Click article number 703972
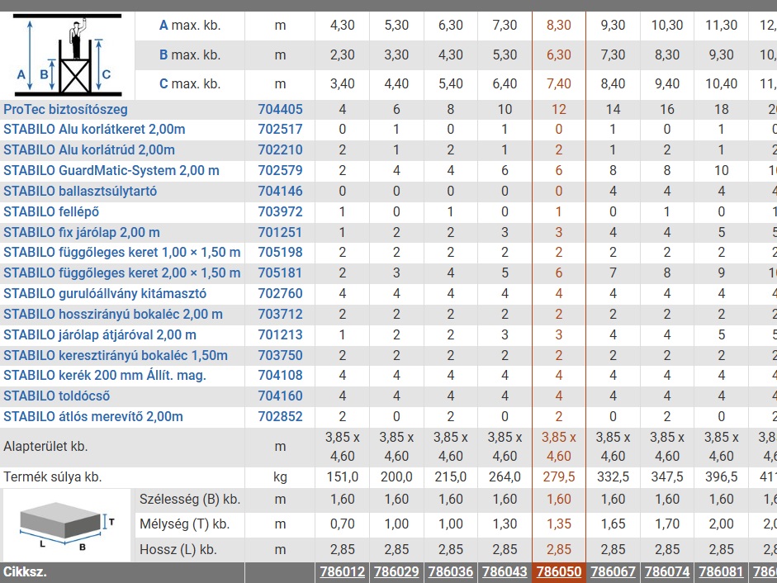The image size is (777, 583). [x=280, y=212]
